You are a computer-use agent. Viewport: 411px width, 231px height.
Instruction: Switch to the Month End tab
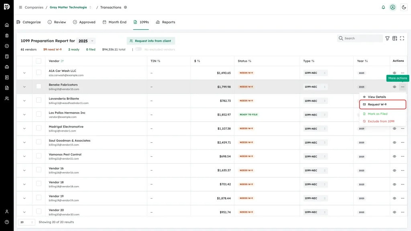click(x=114, y=22)
